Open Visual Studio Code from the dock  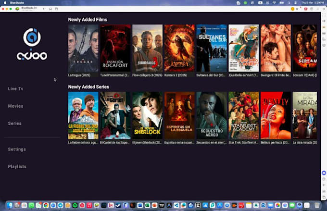[176, 205]
